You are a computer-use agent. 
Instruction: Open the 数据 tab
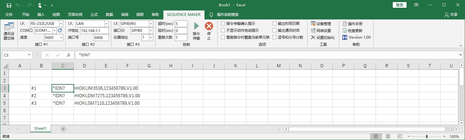click(109, 15)
